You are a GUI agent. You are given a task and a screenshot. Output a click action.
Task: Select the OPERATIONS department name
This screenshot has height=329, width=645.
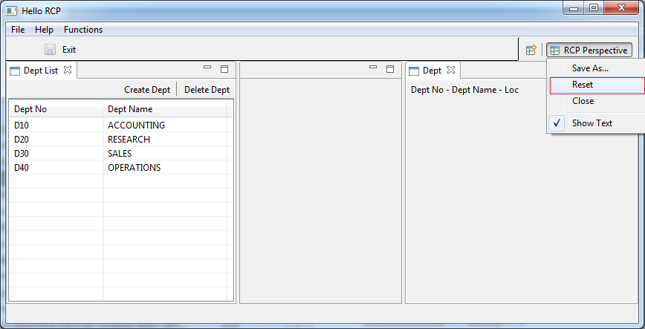coord(134,168)
